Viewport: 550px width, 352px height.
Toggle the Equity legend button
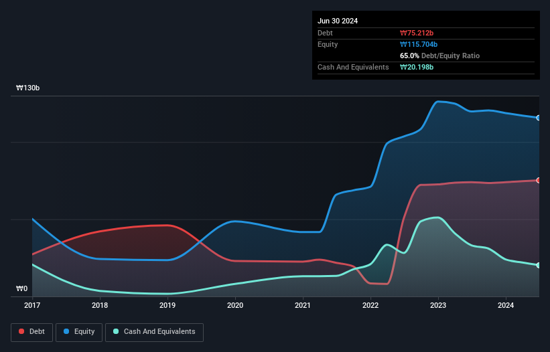[x=79, y=332]
